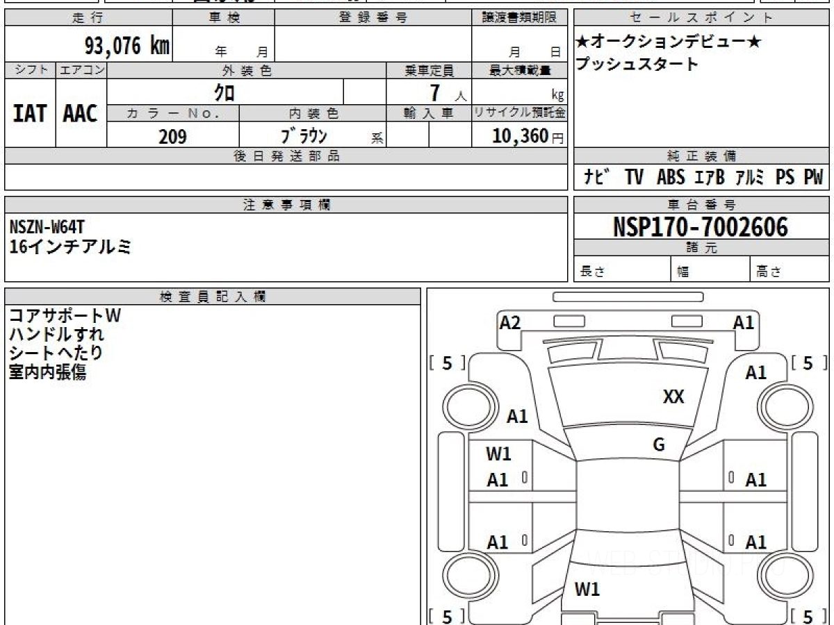Click the カラーNo. label
The width and height of the screenshot is (834, 625).
173,113
